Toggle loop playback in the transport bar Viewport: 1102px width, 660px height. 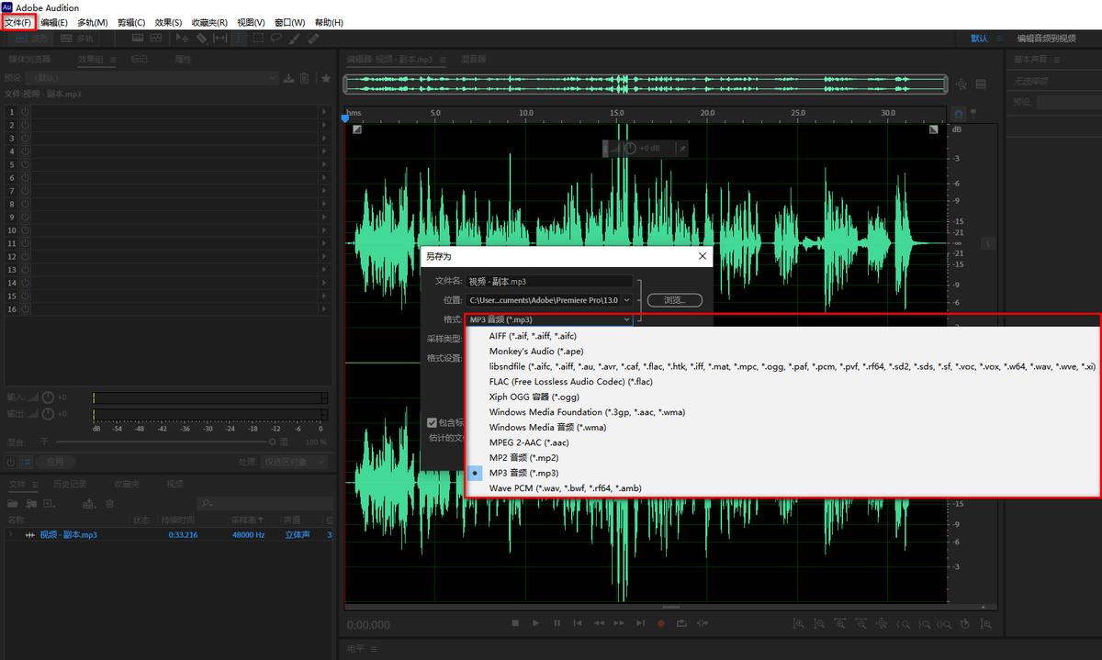(x=681, y=623)
